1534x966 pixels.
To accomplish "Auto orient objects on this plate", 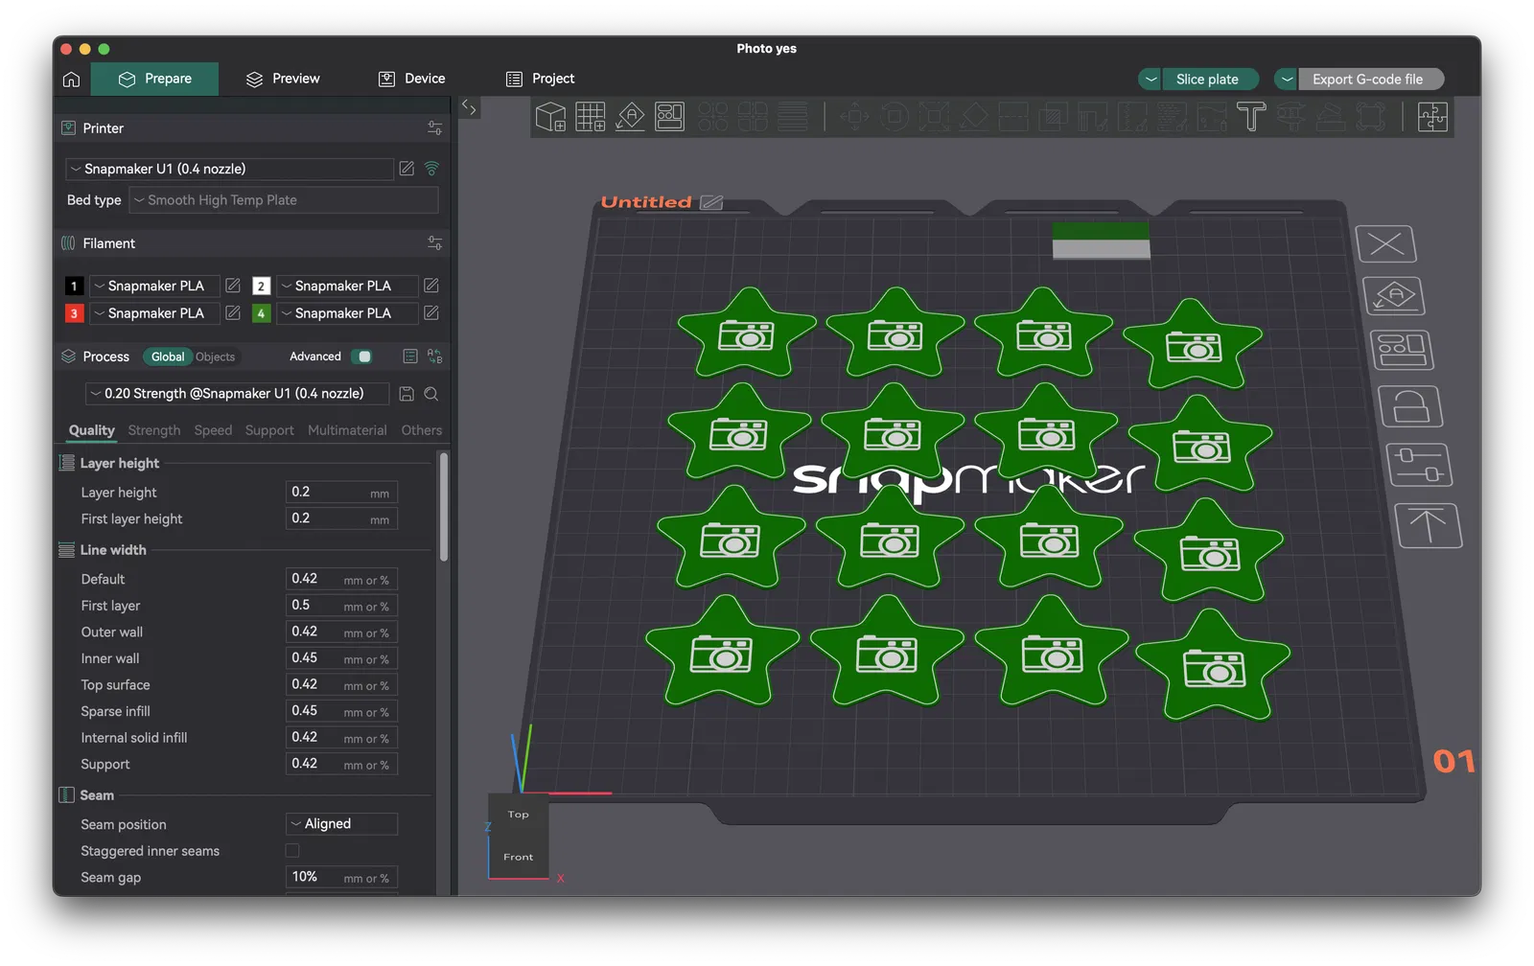I will tap(1394, 296).
